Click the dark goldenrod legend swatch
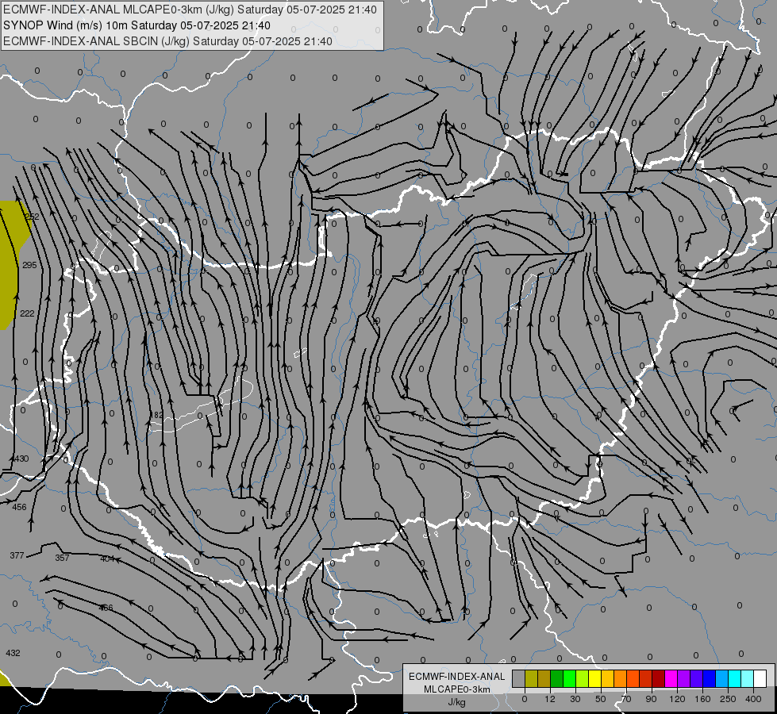The width and height of the screenshot is (777, 714). click(544, 678)
